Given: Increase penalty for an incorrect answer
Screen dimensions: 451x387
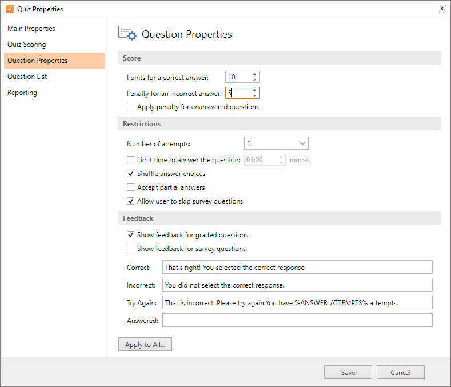Looking at the screenshot, I should pos(255,90).
